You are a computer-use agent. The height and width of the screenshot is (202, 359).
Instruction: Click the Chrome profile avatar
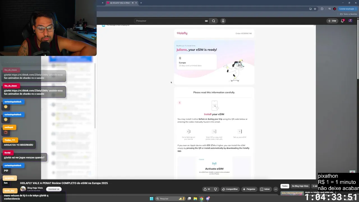tap(335, 9)
